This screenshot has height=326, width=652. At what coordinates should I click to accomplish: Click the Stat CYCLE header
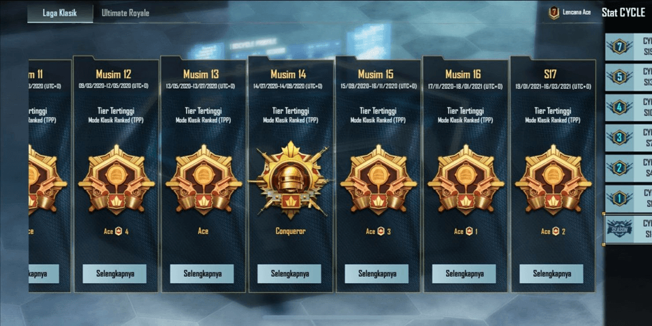click(624, 13)
